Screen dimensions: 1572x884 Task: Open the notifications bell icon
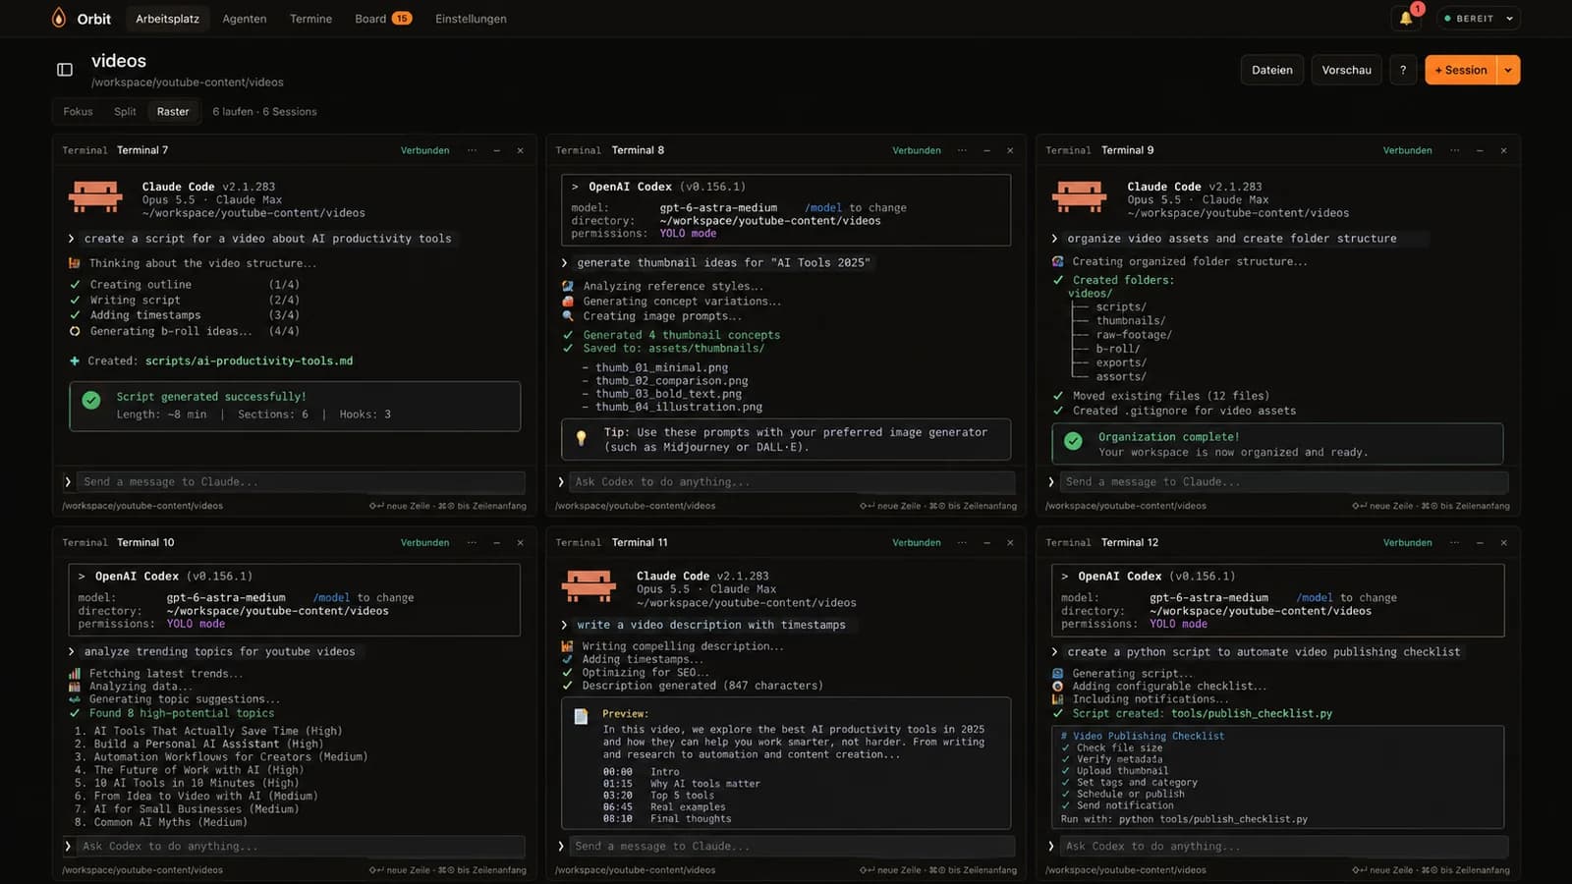point(1406,18)
